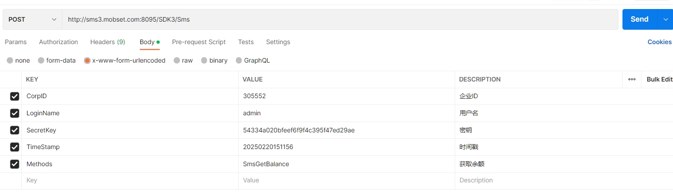673x195 pixels.
Task: Open the POST method dropdown
Action: coord(32,19)
